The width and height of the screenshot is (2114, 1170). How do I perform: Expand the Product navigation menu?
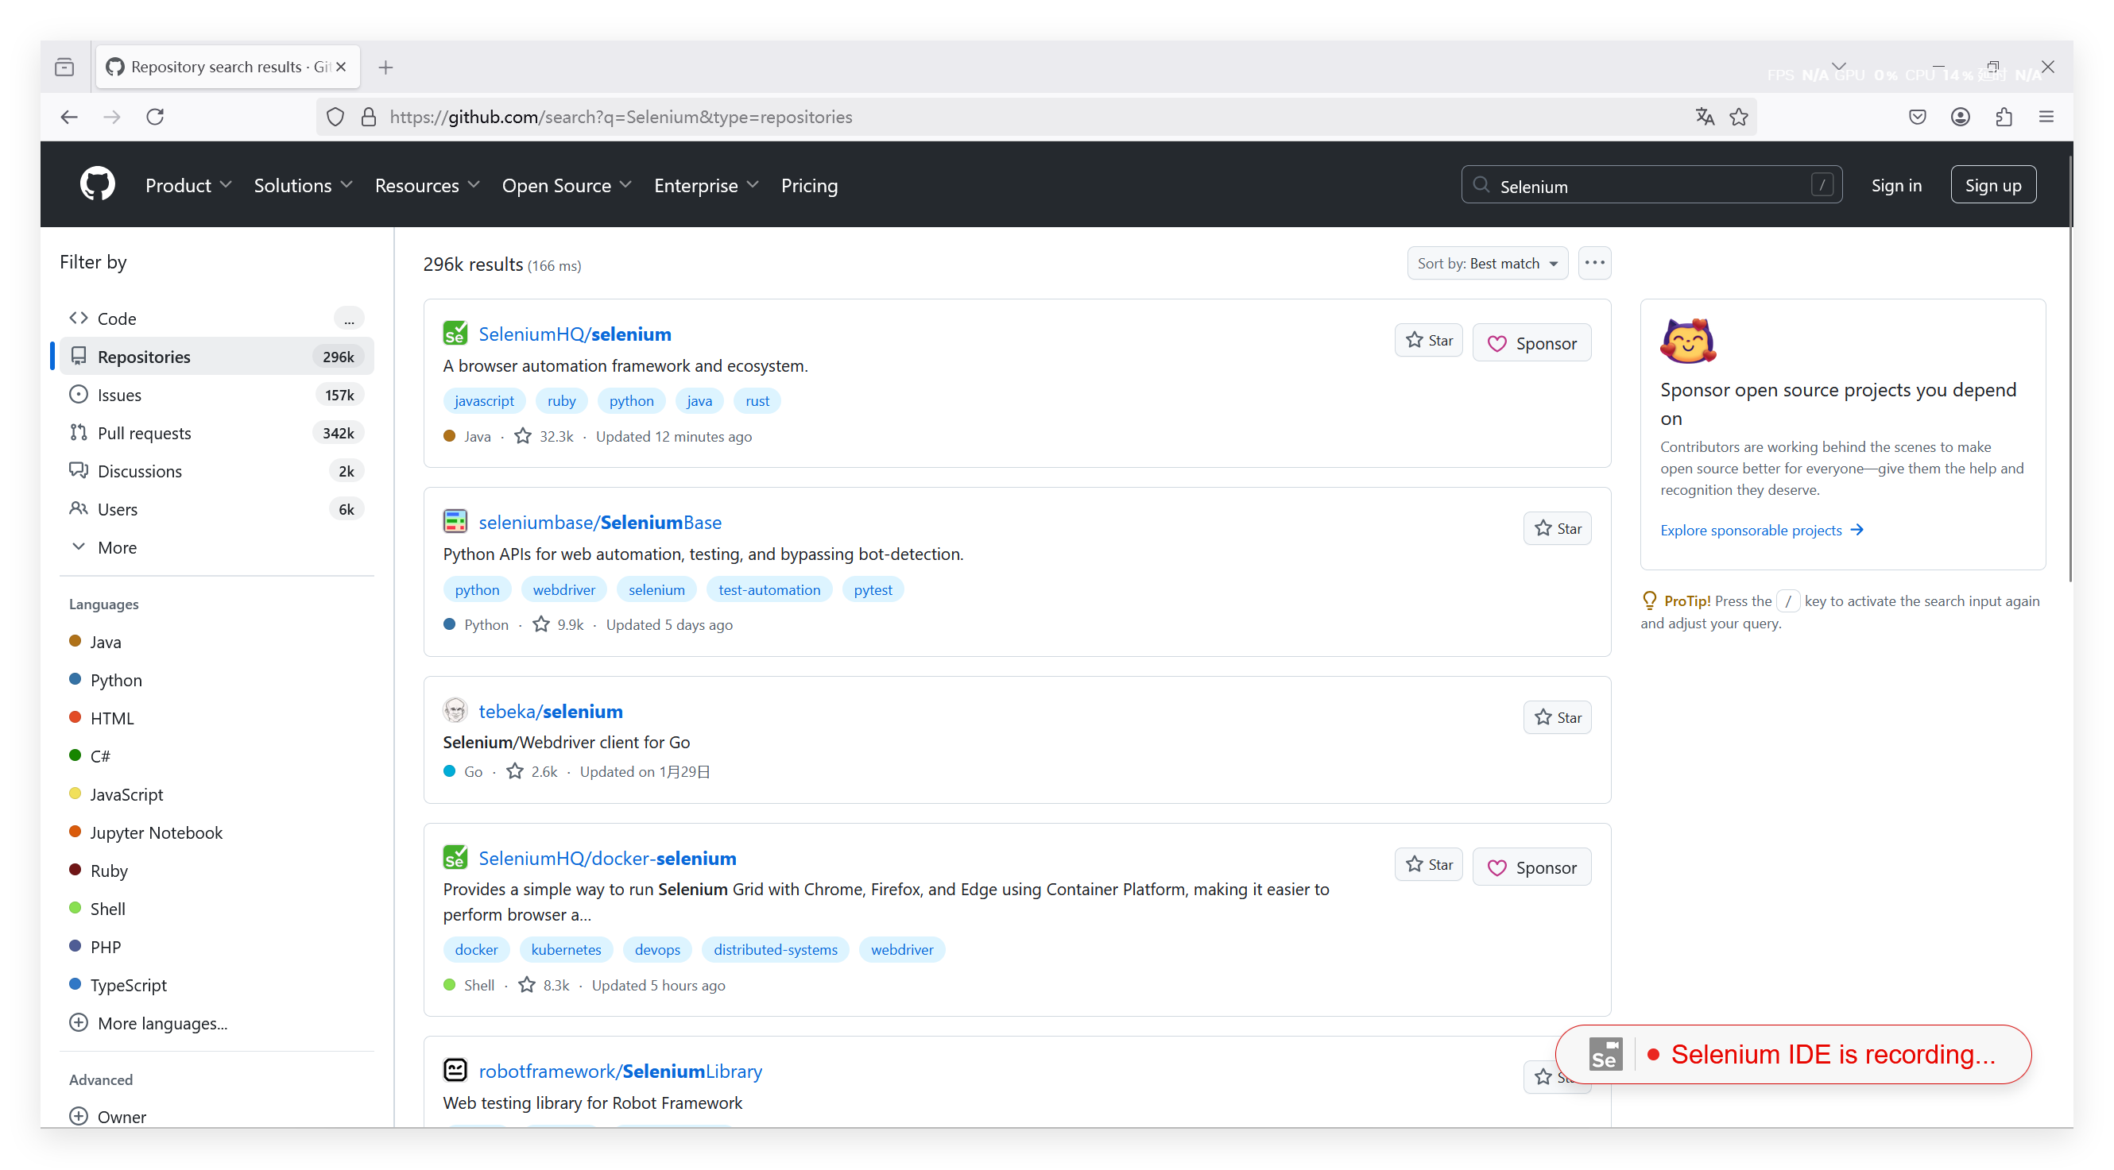coord(188,186)
